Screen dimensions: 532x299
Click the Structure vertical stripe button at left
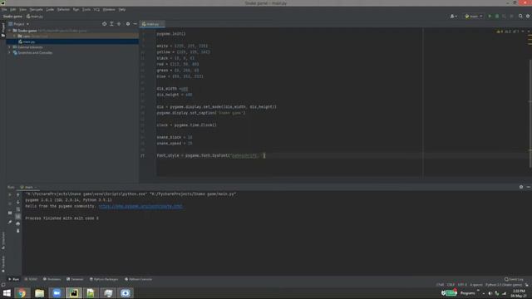click(x=3, y=241)
